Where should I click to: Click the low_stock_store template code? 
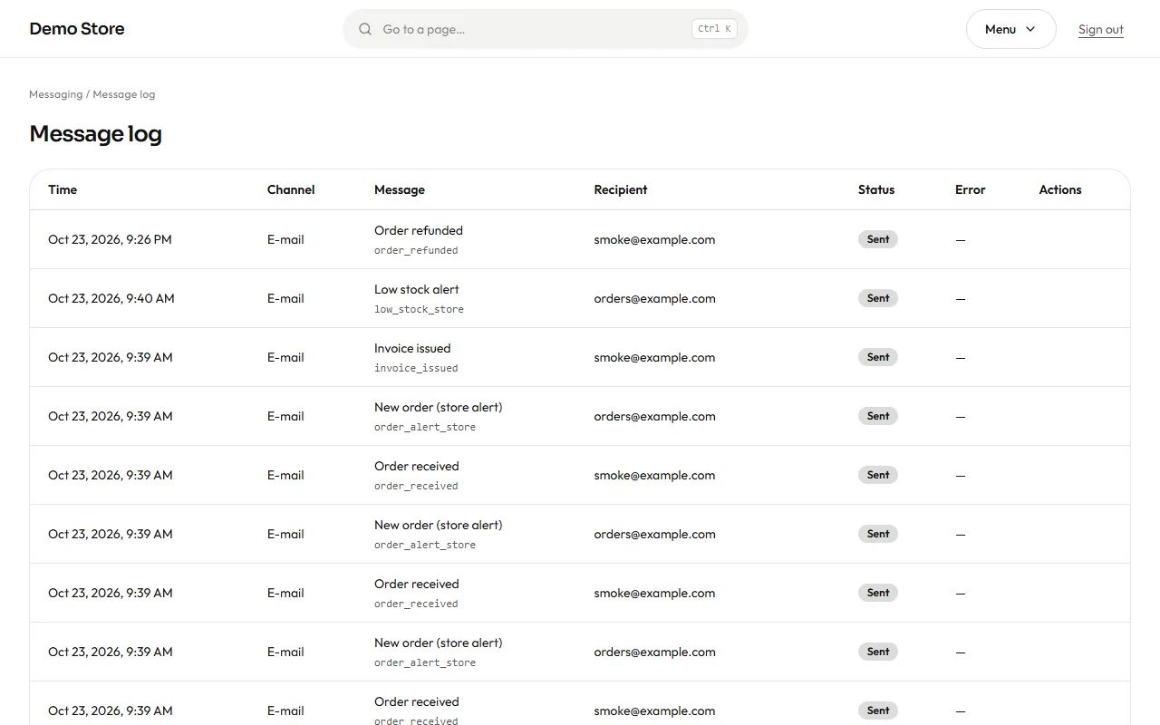419,309
